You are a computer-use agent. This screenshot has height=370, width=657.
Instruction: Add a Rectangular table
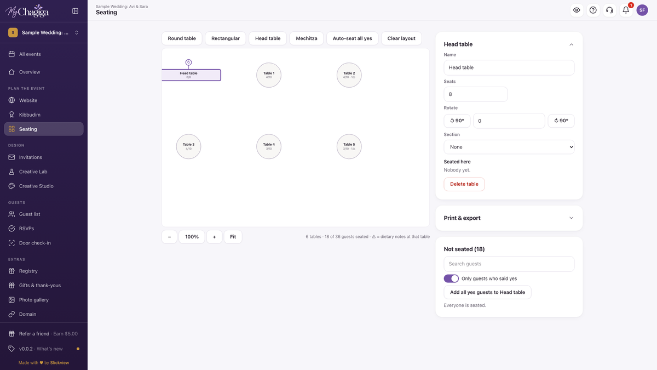point(226,38)
